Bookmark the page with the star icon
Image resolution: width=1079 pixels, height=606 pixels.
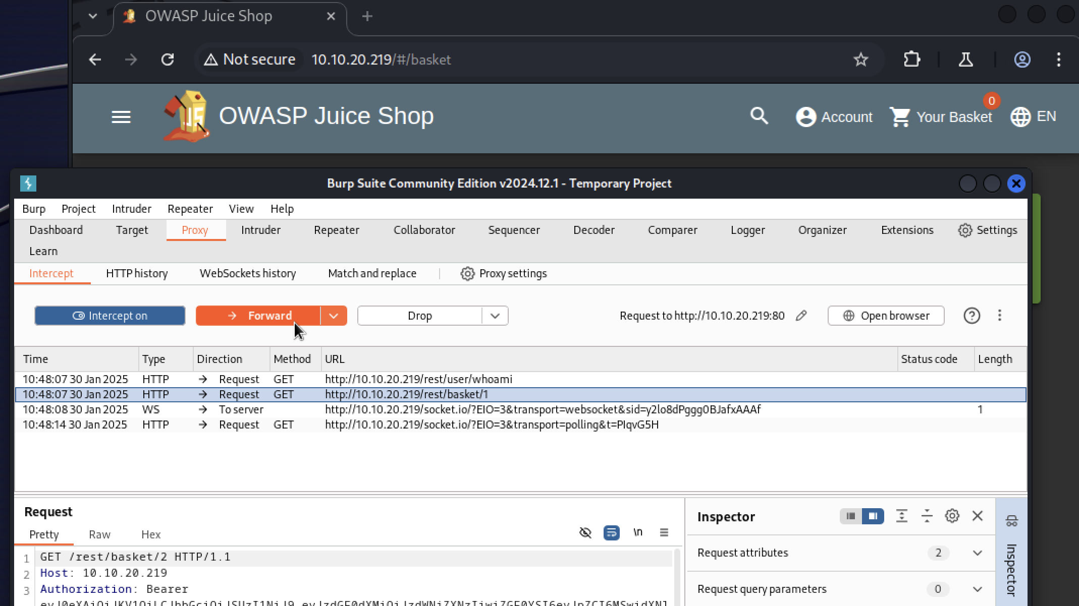point(860,59)
